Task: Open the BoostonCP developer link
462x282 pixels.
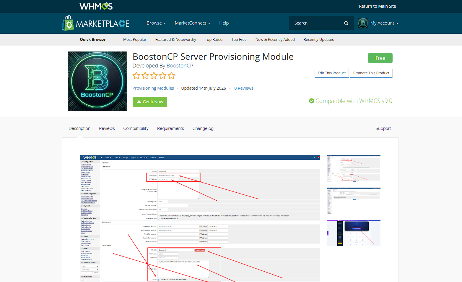Action: click(x=180, y=66)
